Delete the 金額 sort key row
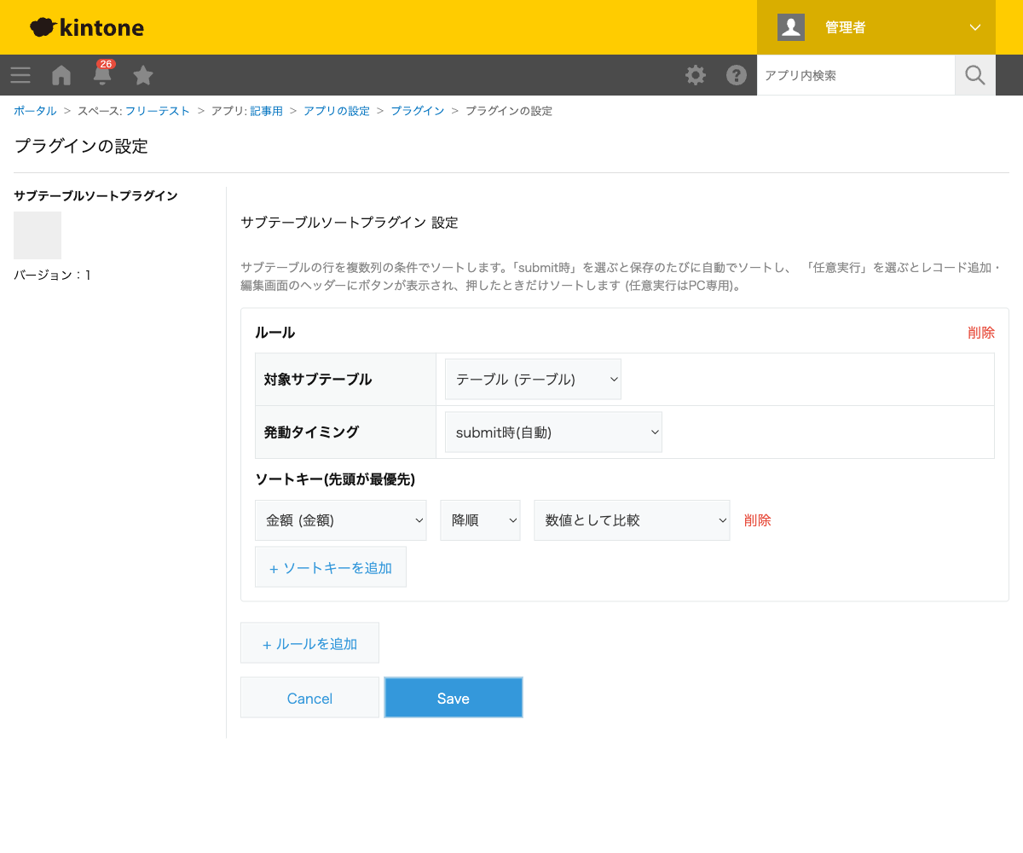The height and width of the screenshot is (853, 1023). [x=758, y=520]
